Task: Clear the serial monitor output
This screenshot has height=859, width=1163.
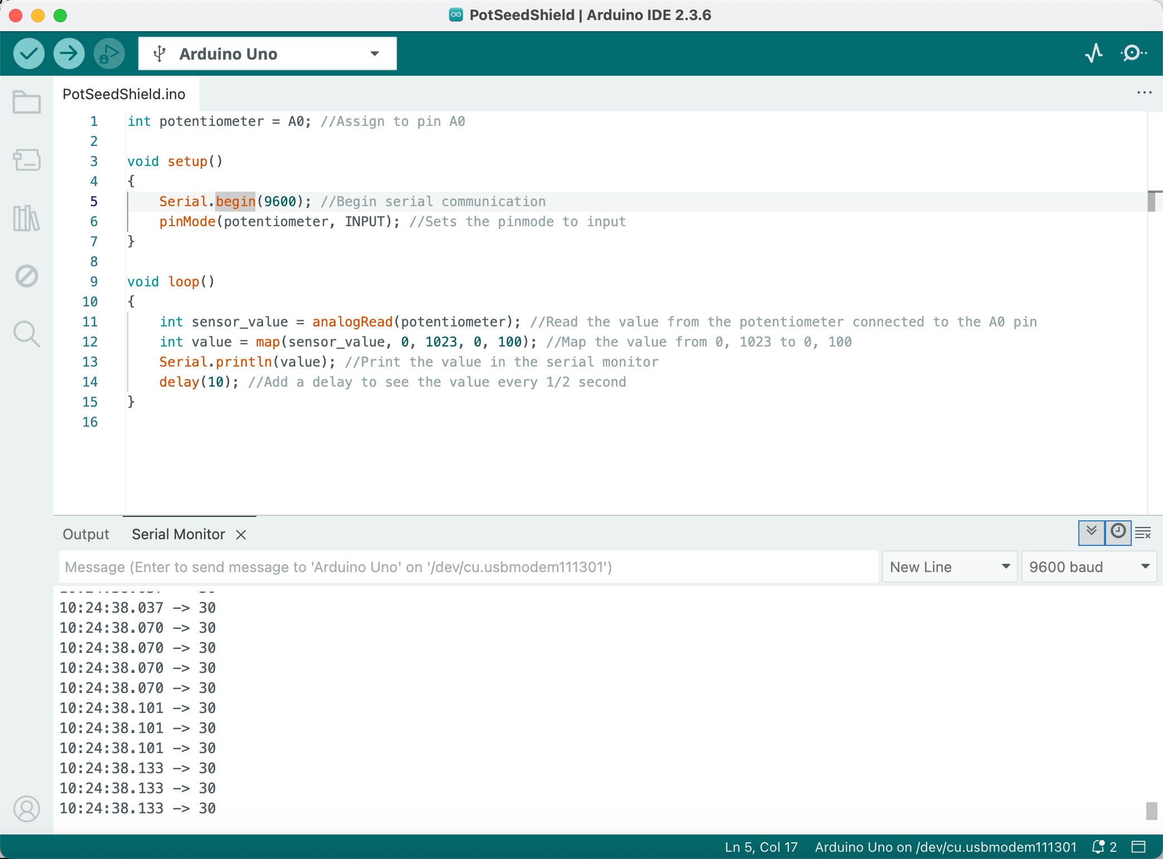Action: coord(1143,533)
